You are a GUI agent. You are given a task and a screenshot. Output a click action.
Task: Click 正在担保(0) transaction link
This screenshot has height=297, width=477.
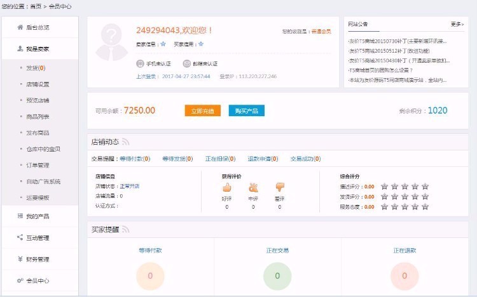(220, 159)
